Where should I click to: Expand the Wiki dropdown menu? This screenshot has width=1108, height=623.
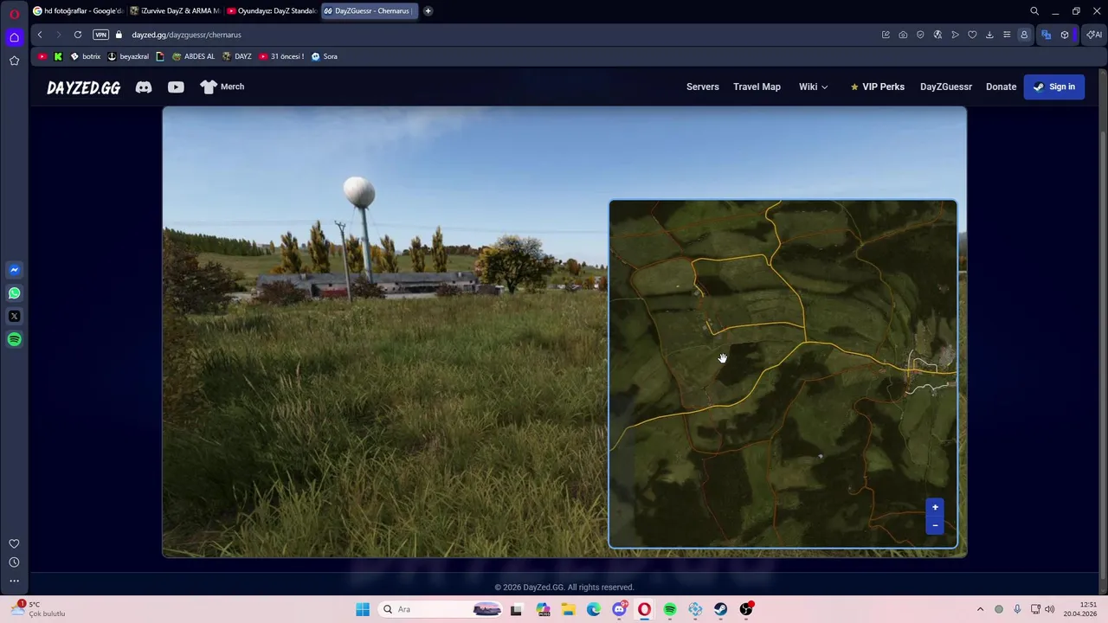click(814, 87)
